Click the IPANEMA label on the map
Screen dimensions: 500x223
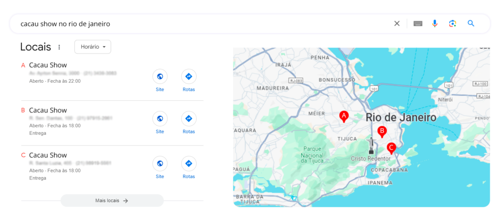380,183
